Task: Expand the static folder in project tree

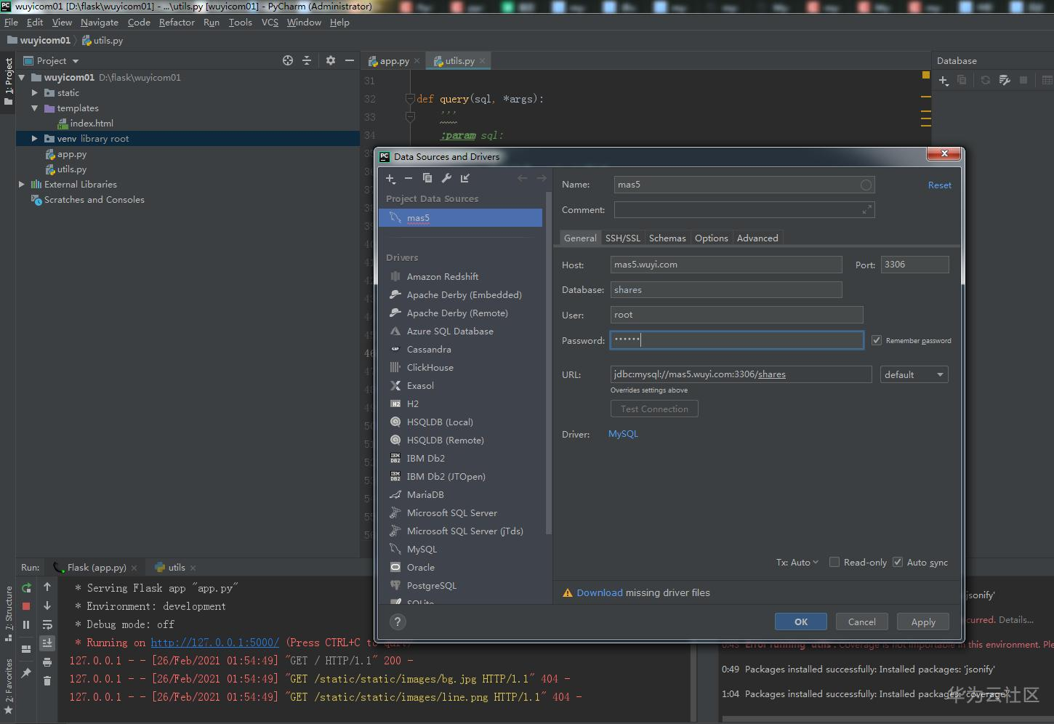Action: (x=34, y=93)
